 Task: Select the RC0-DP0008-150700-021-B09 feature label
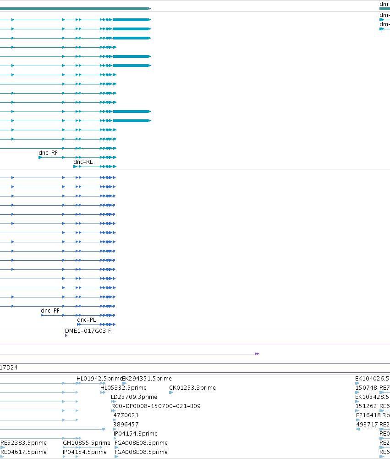[x=156, y=406]
